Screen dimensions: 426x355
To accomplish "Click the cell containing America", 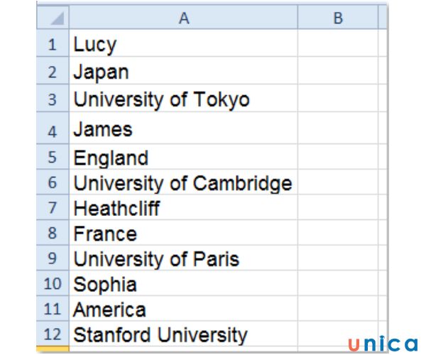I will (x=183, y=310).
